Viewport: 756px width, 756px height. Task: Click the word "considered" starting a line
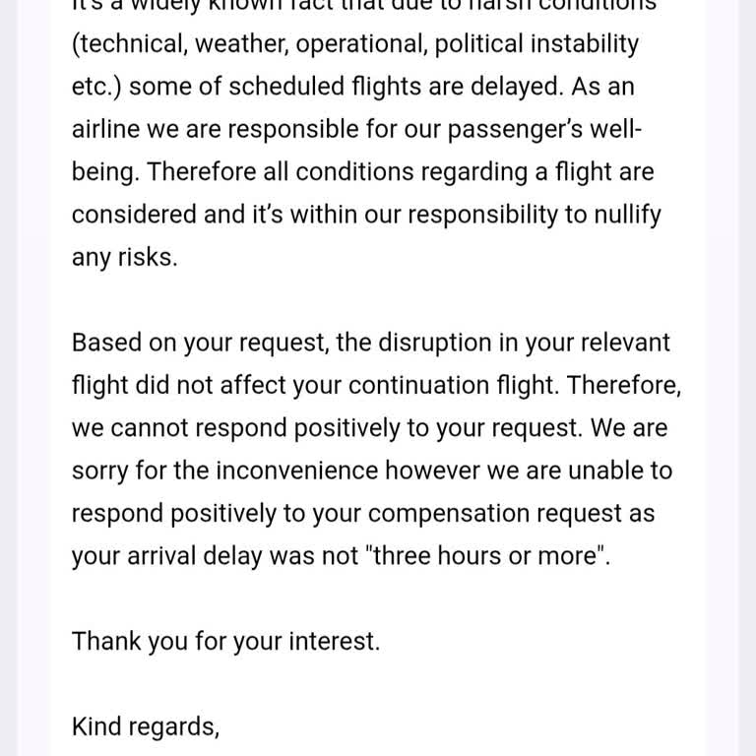click(x=133, y=216)
